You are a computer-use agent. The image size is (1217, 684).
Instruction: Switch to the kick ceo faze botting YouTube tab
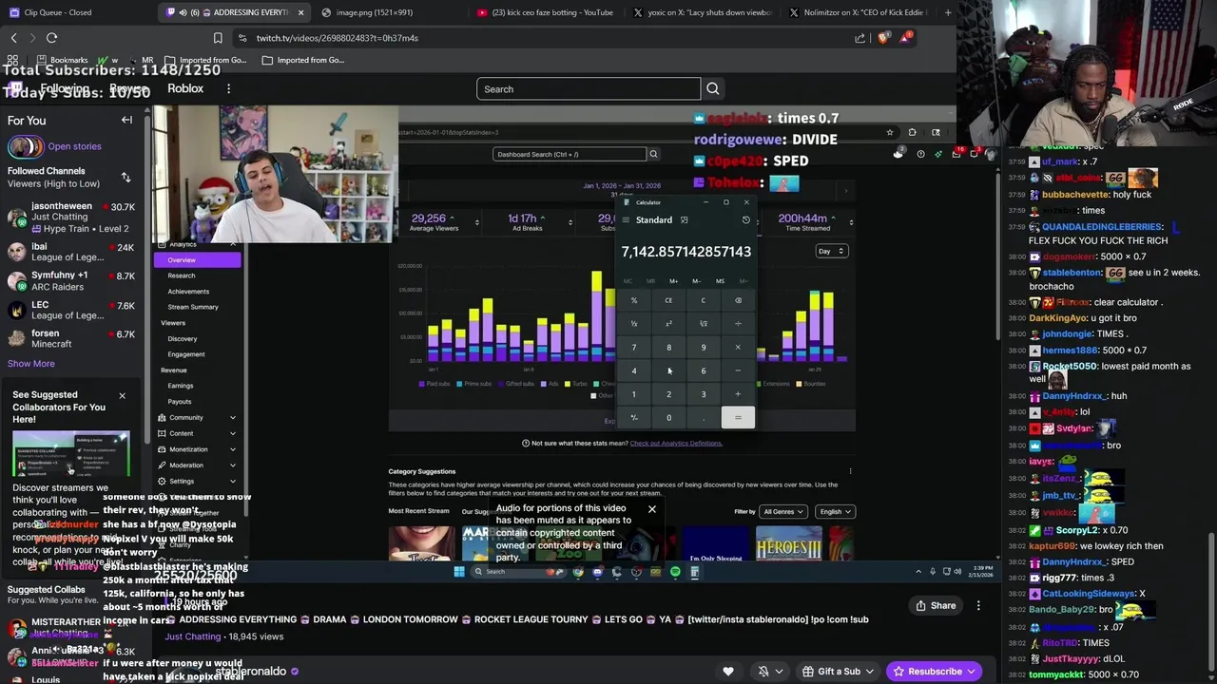tap(551, 12)
